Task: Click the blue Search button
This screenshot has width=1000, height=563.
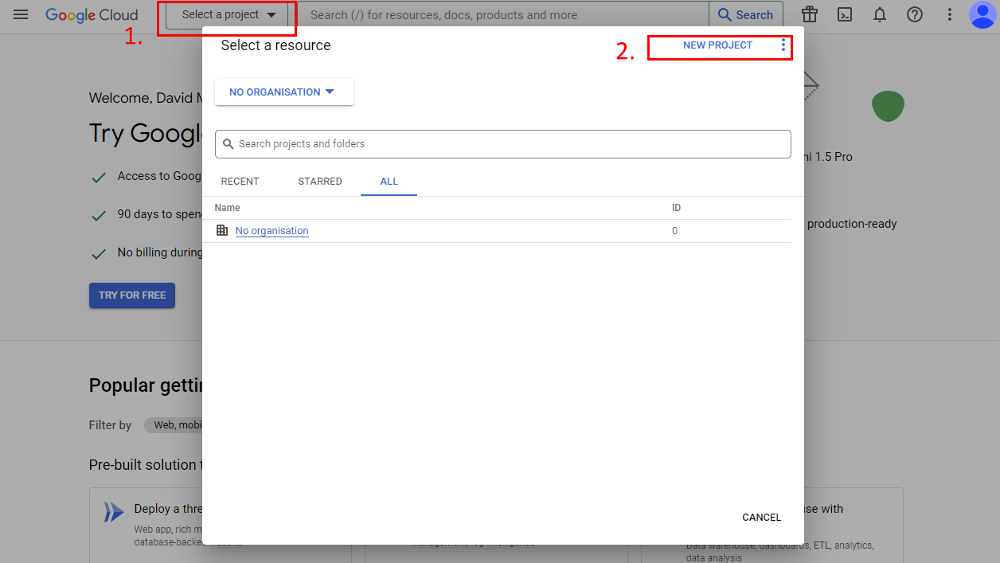Action: 745,14
